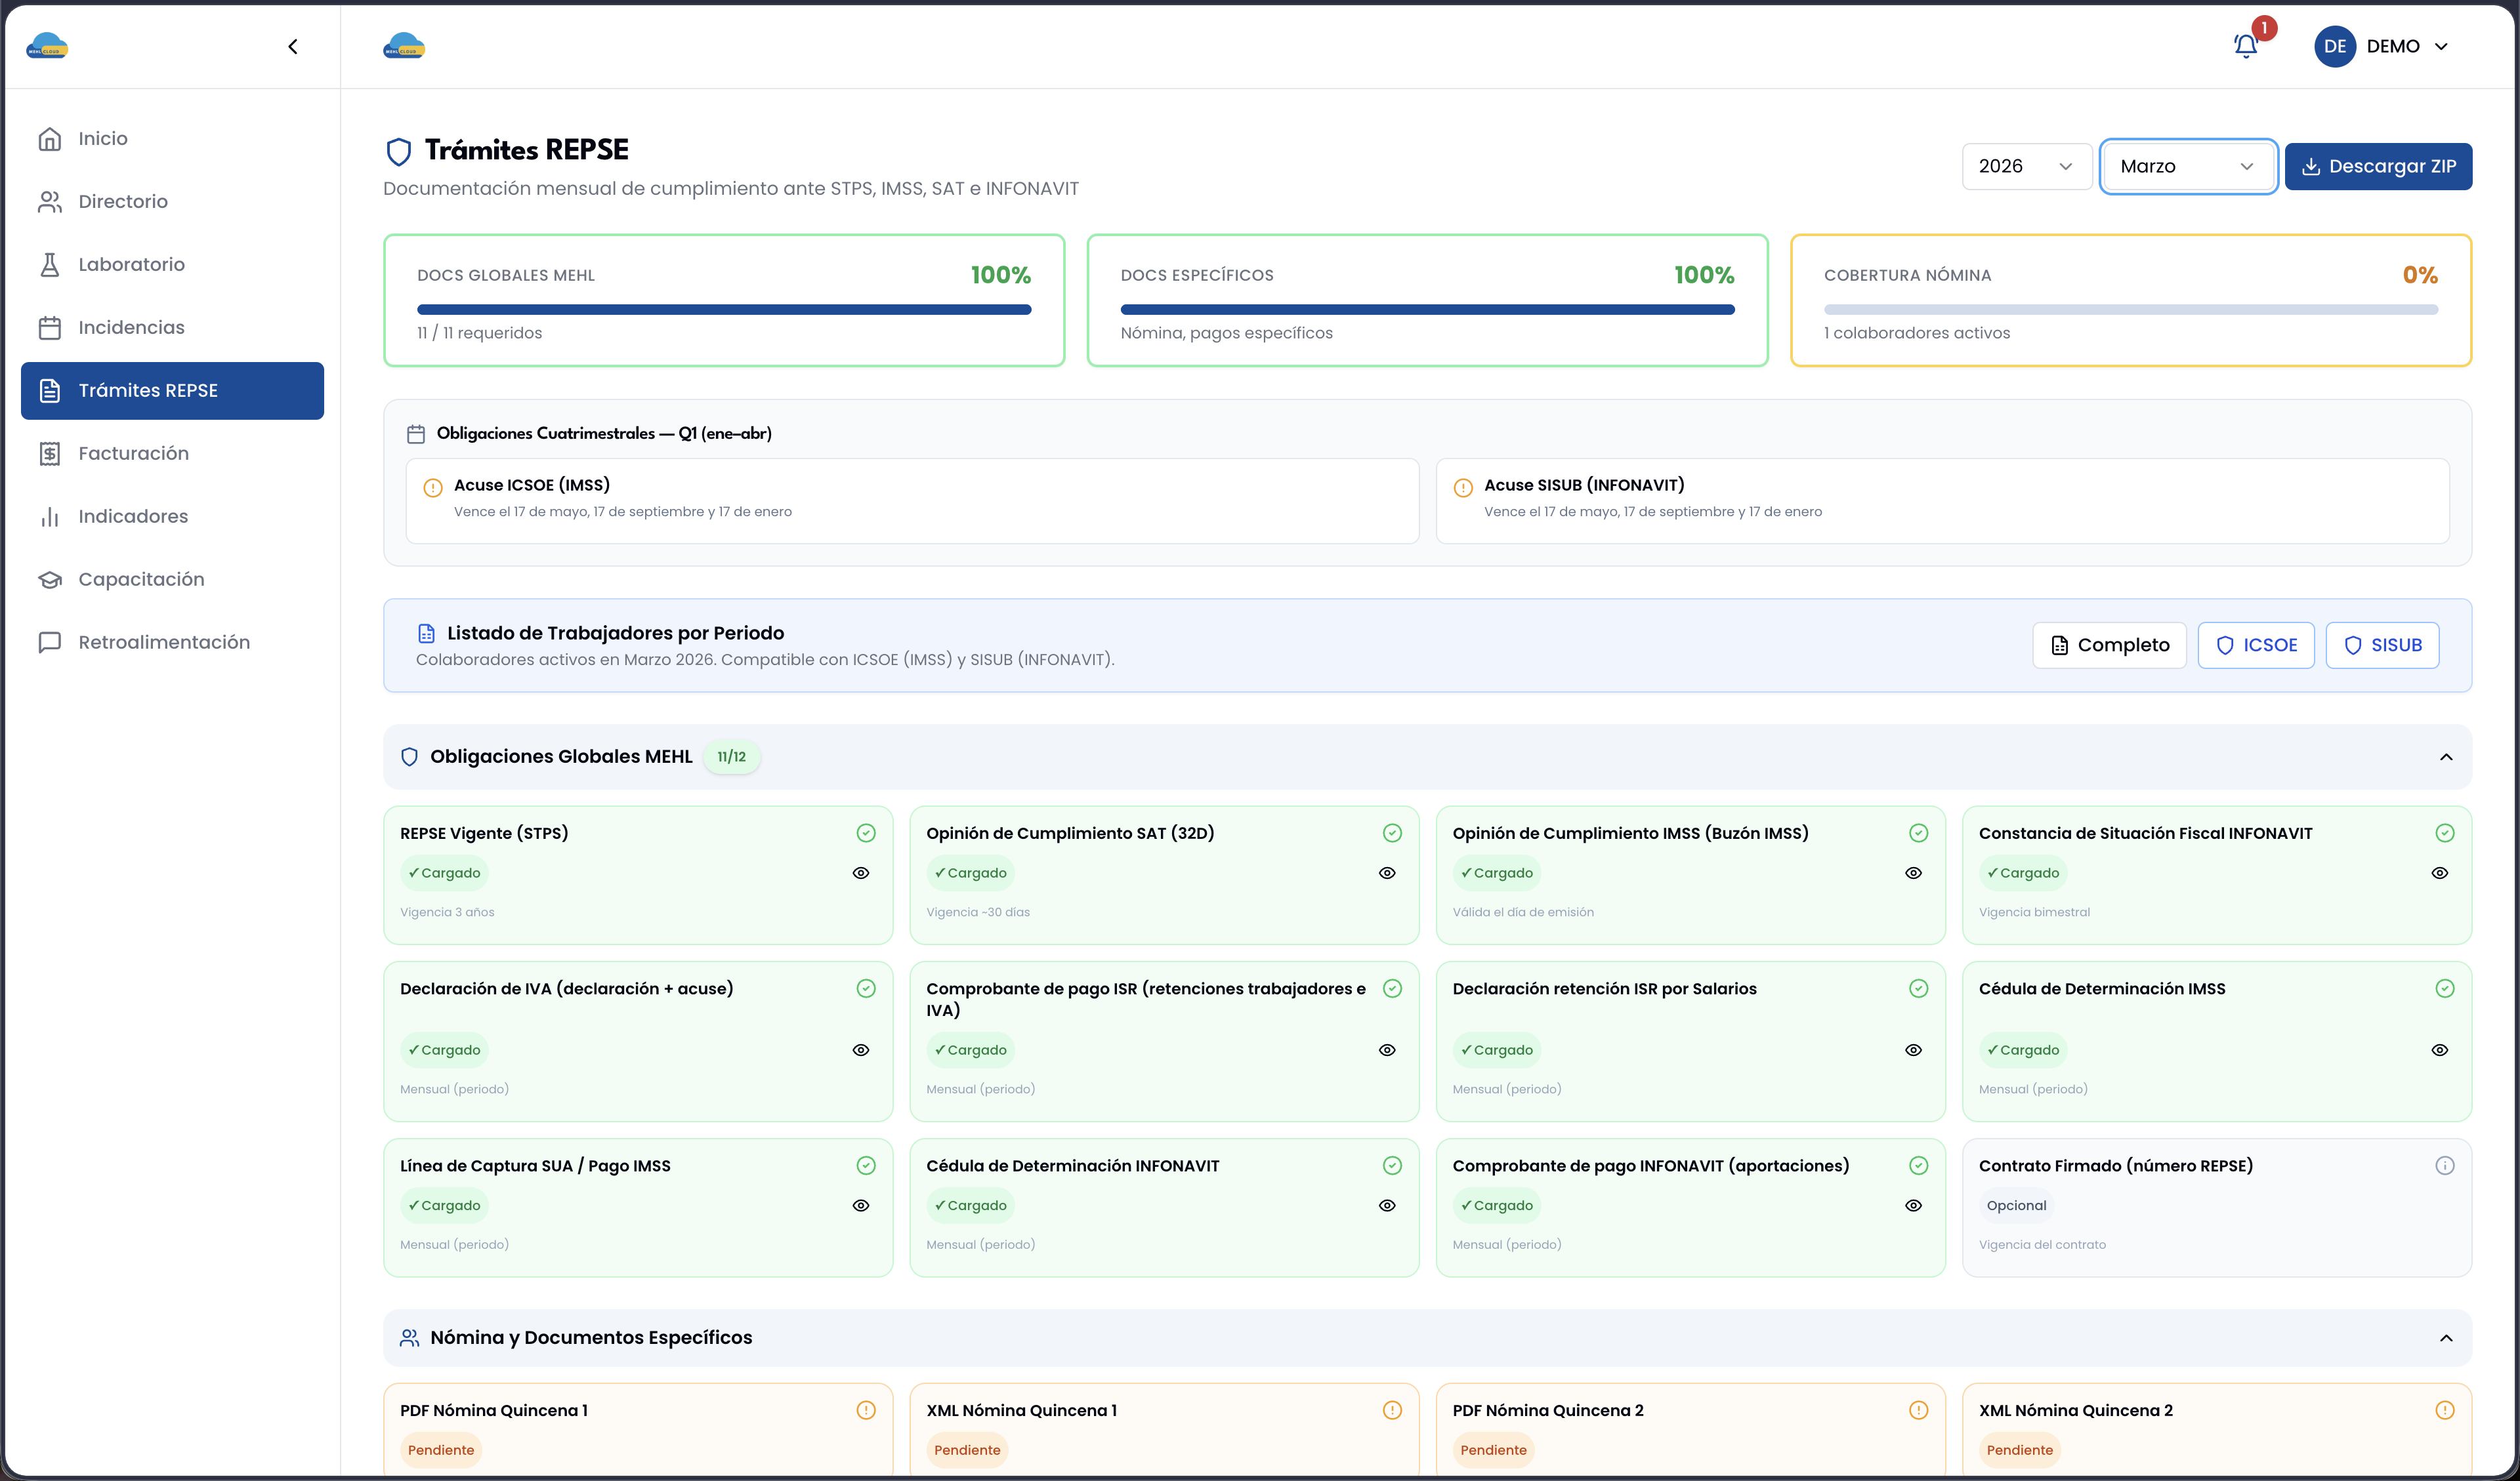View Opinión de Cumplimiento SAT (32D) document
The width and height of the screenshot is (2520, 1481).
coord(1387,872)
